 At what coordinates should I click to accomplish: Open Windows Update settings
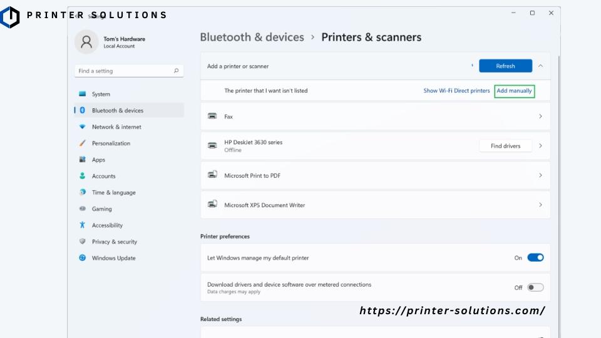pyautogui.click(x=129, y=258)
